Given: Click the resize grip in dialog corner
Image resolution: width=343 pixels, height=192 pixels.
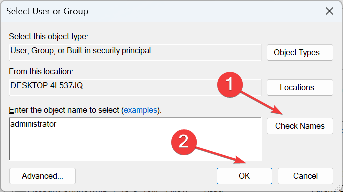Looking at the screenshot, I should [338, 188].
